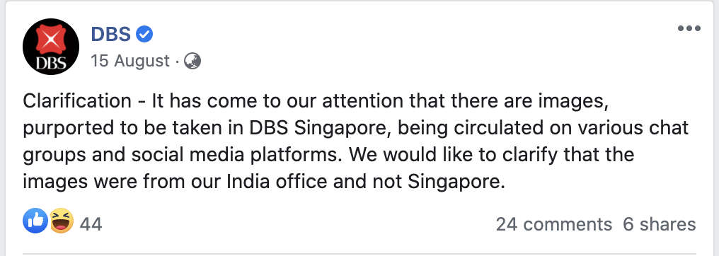
Task: Click the word Clarification in the post
Action: pos(77,101)
